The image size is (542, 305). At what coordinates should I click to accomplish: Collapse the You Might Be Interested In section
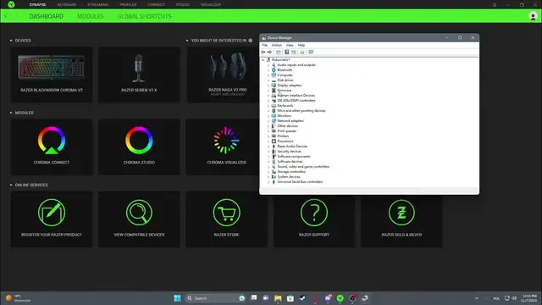[x=187, y=41]
